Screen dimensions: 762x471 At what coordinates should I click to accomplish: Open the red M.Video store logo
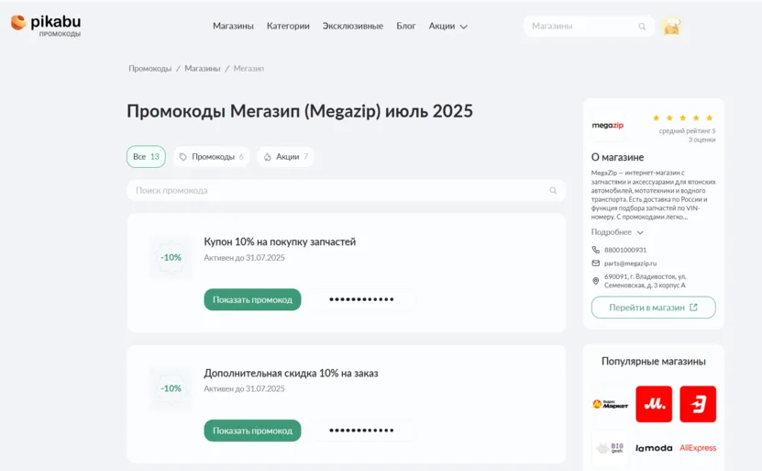[654, 404]
